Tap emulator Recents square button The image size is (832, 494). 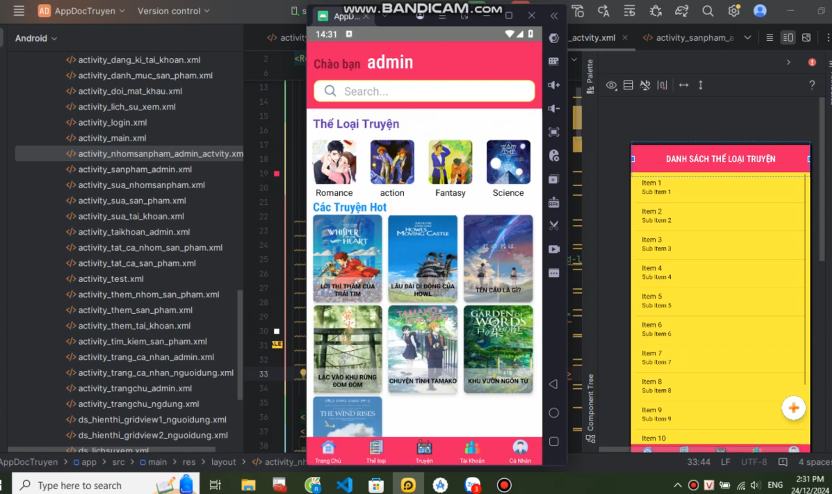(x=554, y=442)
